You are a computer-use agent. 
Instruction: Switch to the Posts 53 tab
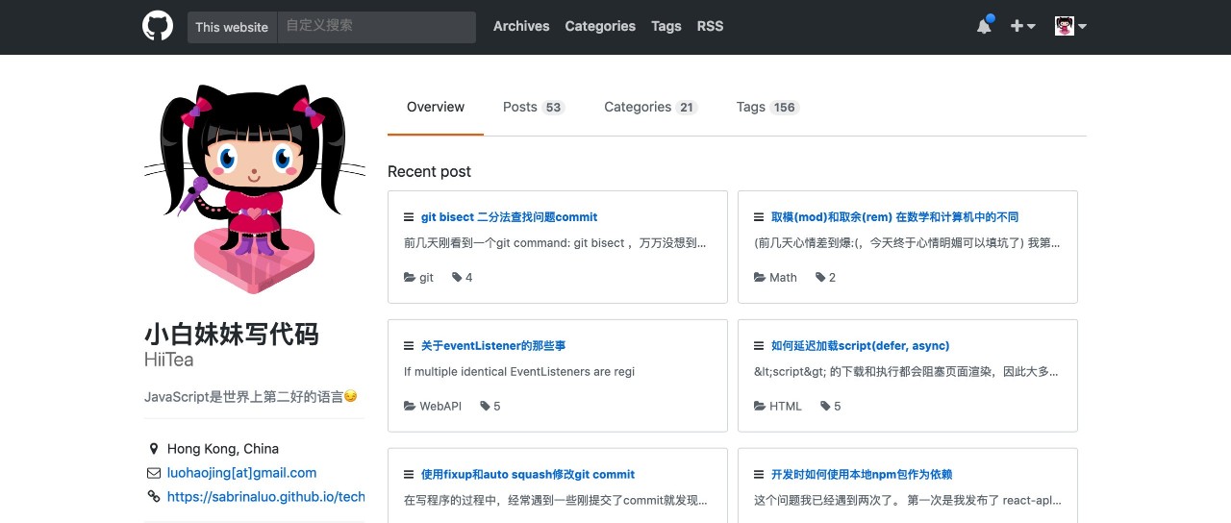point(534,107)
